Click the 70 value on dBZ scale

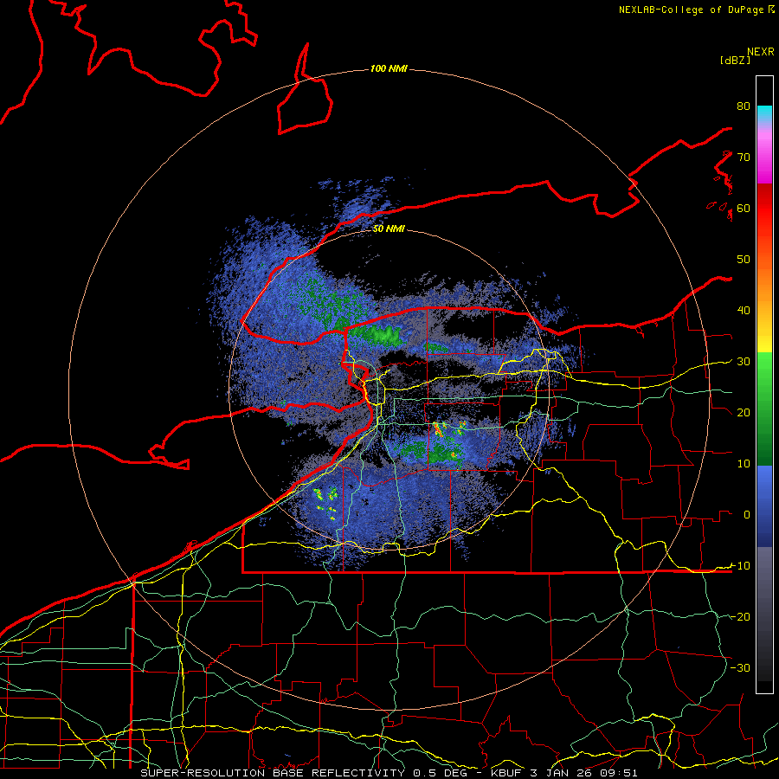pyautogui.click(x=744, y=158)
